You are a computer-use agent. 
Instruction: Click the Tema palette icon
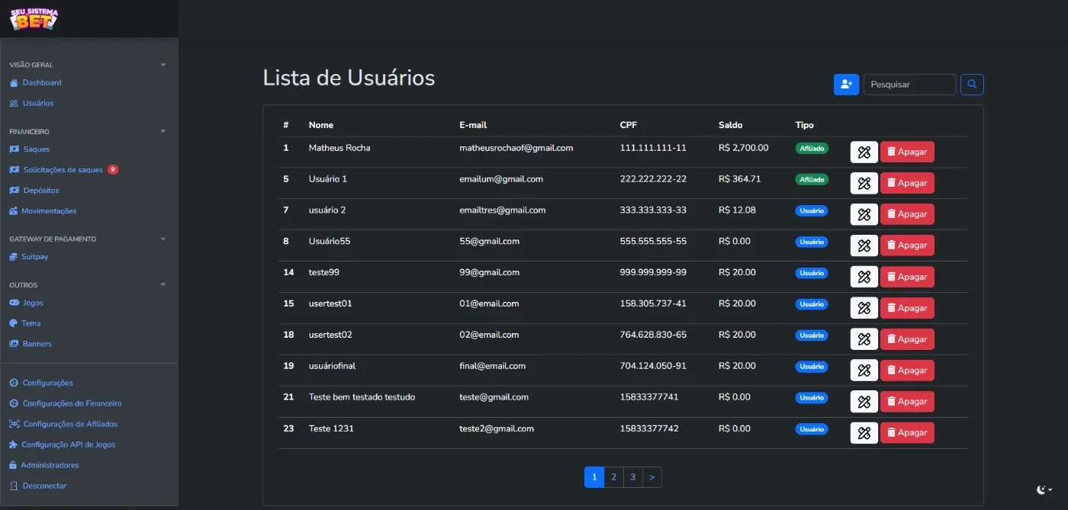pyautogui.click(x=14, y=323)
